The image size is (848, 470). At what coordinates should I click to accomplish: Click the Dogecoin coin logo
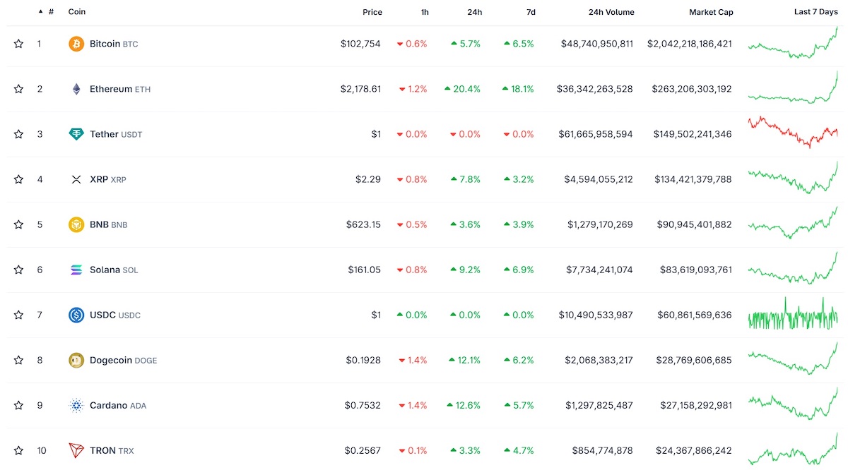click(76, 360)
